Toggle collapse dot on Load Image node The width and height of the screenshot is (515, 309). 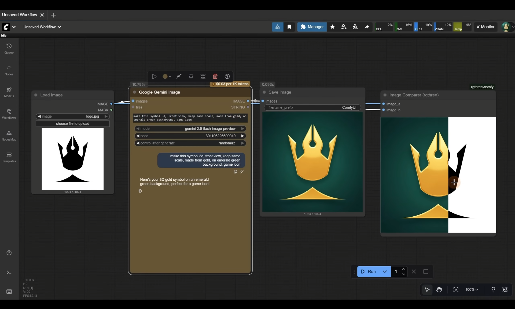coord(36,95)
